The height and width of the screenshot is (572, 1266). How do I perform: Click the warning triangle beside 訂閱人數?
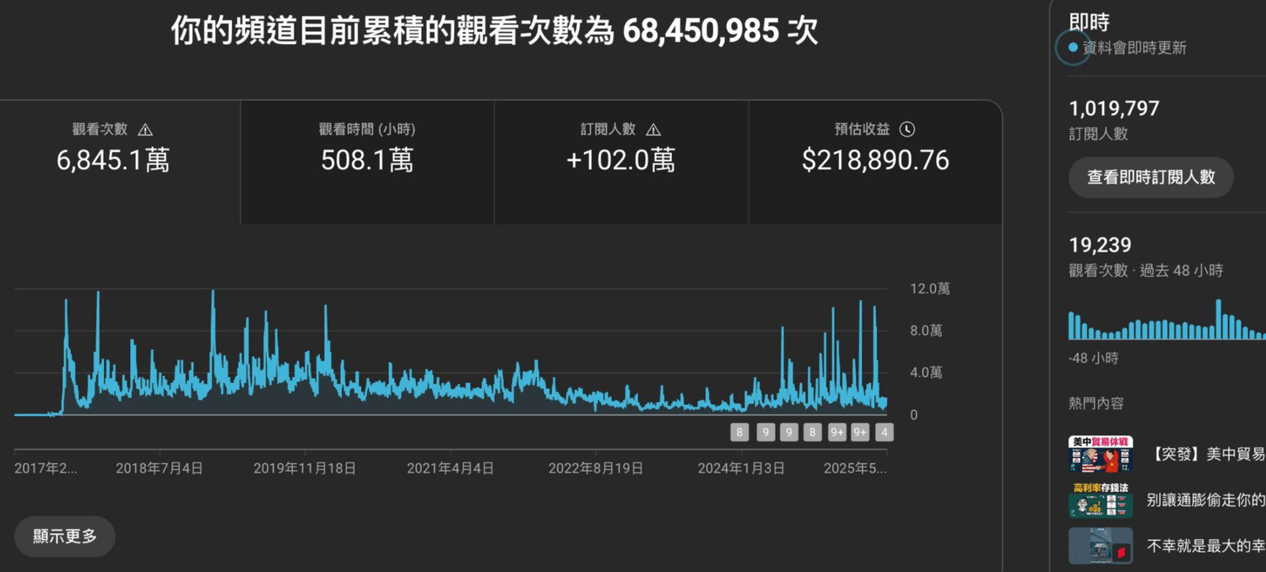coord(653,130)
